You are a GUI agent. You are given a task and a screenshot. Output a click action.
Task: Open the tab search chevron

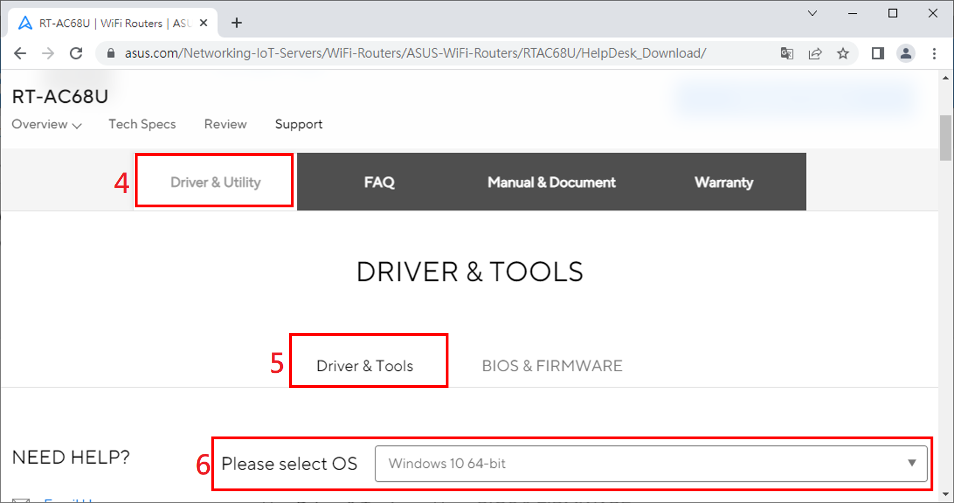pos(813,13)
